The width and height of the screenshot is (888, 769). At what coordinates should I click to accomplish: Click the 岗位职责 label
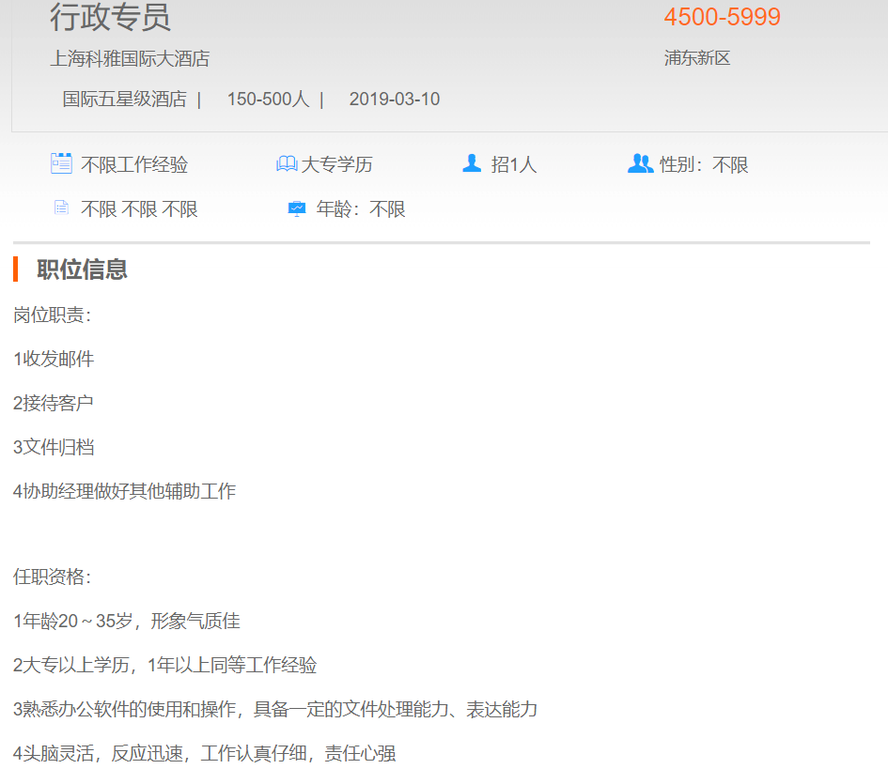[53, 315]
